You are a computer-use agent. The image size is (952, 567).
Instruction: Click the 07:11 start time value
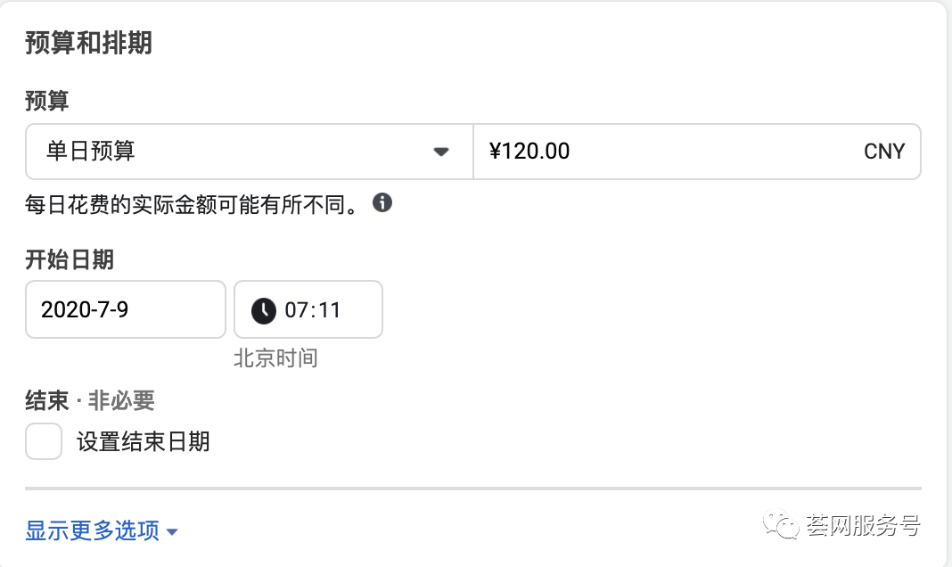coord(313,310)
